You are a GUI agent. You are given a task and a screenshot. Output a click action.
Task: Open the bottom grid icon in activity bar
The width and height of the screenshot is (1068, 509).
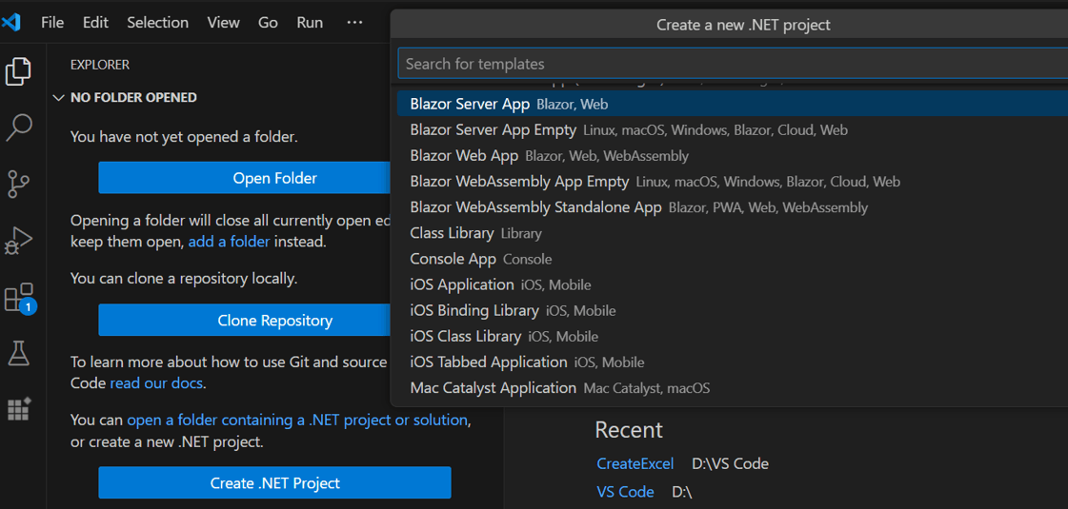click(18, 409)
